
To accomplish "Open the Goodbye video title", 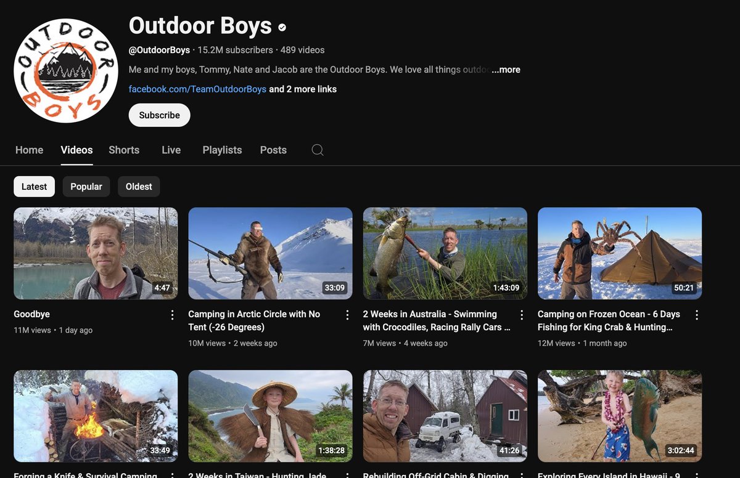I will 31,314.
